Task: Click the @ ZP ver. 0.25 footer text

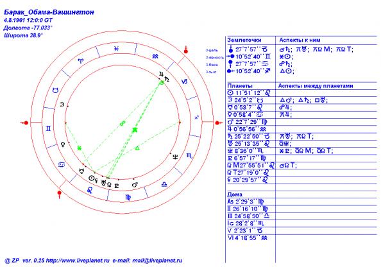Action: pos(24,261)
